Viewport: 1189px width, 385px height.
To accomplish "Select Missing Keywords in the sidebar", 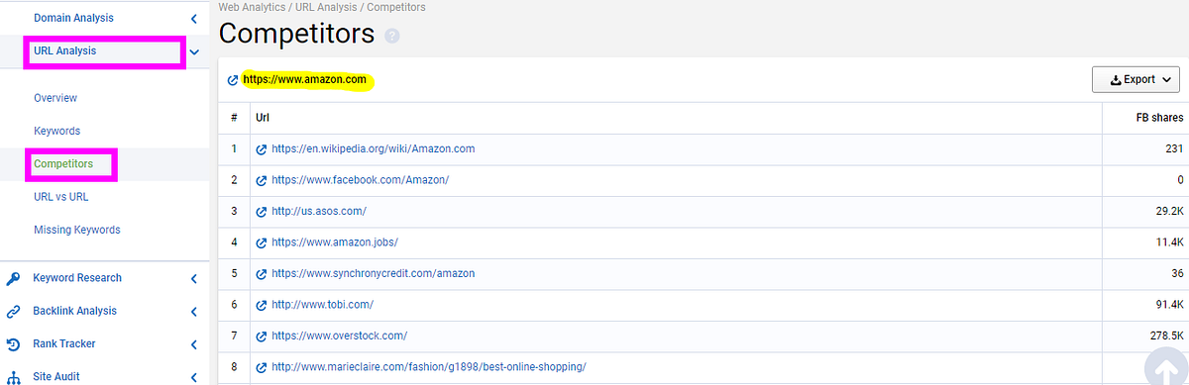I will click(77, 230).
